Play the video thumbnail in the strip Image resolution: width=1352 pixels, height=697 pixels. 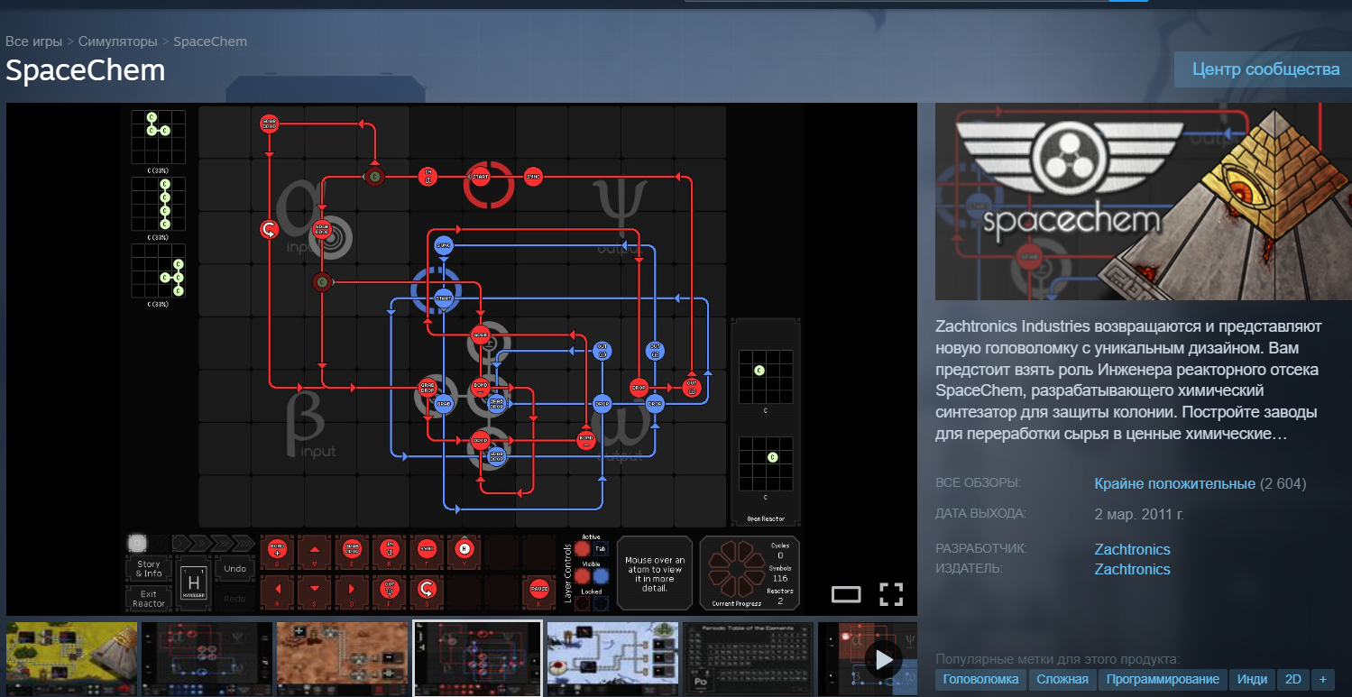pos(884,659)
